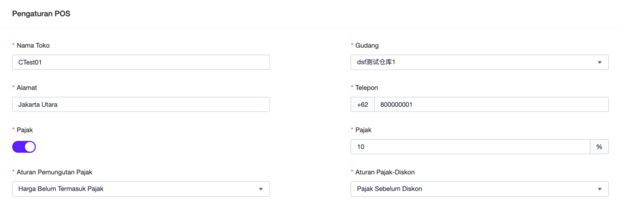Focus the Telepon number field 800000001
The width and height of the screenshot is (621, 221).
coord(491,105)
